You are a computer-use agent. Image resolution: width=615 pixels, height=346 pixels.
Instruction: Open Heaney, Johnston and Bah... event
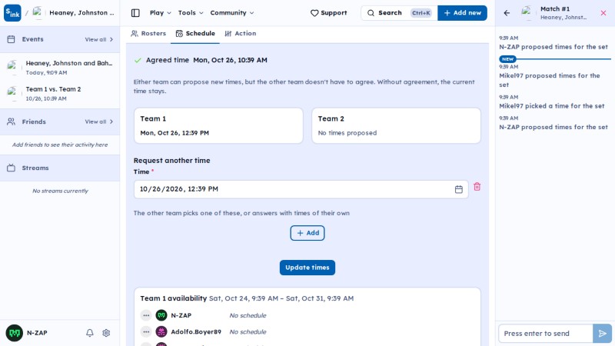pos(60,68)
